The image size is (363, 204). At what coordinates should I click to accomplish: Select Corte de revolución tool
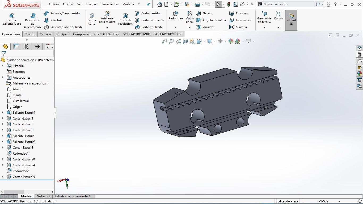(x=125, y=19)
